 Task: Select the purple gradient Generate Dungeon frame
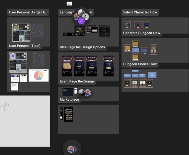tap(144, 51)
